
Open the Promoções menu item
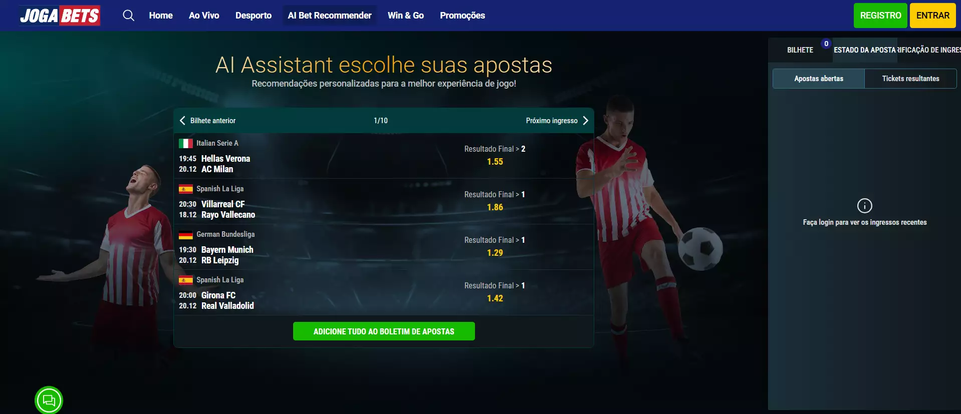(462, 16)
